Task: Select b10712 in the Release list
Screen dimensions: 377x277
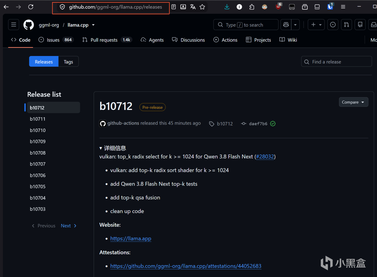Action: pyautogui.click(x=53, y=108)
